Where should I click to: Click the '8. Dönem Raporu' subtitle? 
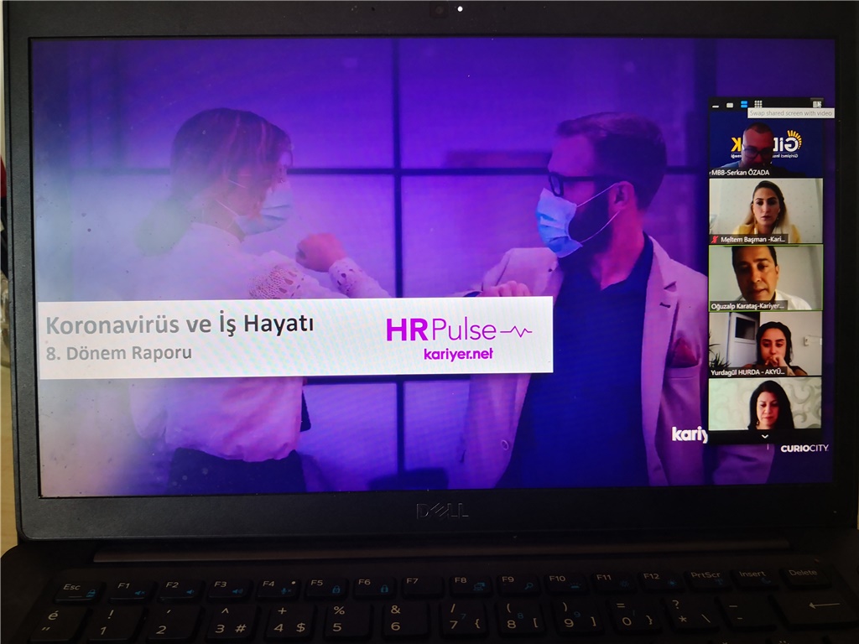118,353
